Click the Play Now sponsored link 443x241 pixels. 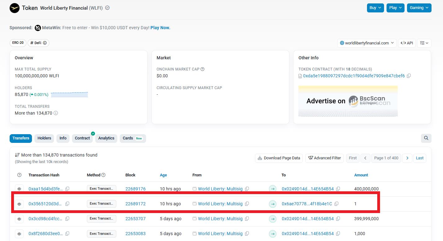pyautogui.click(x=160, y=28)
